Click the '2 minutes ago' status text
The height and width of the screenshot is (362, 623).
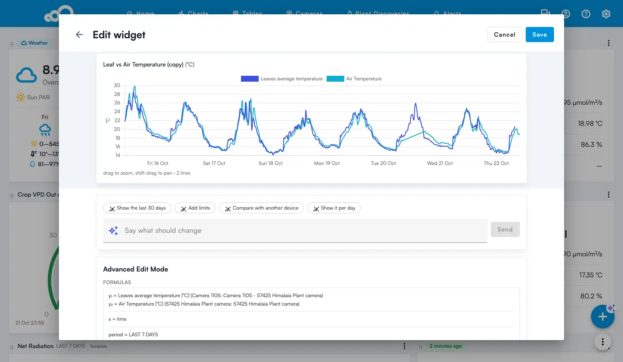coord(446,346)
